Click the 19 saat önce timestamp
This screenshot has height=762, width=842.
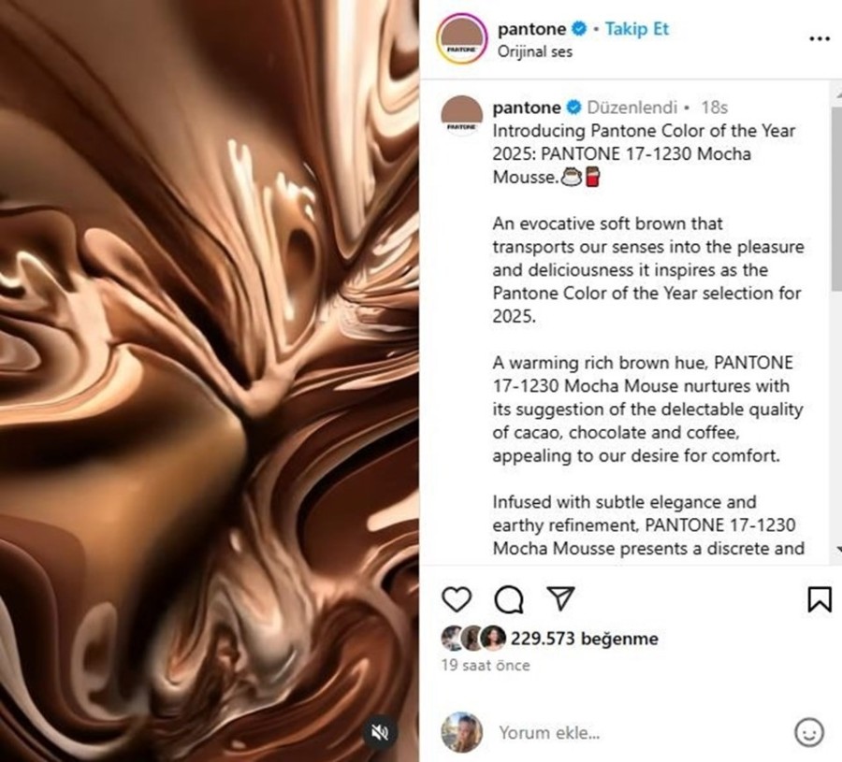coord(486,666)
